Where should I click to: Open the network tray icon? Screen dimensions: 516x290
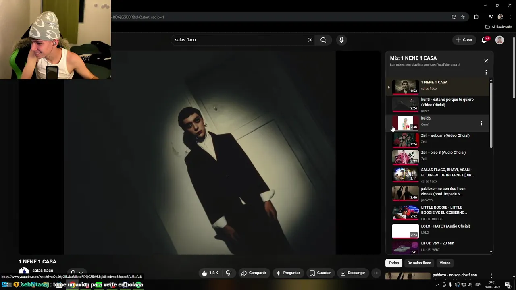click(463, 285)
